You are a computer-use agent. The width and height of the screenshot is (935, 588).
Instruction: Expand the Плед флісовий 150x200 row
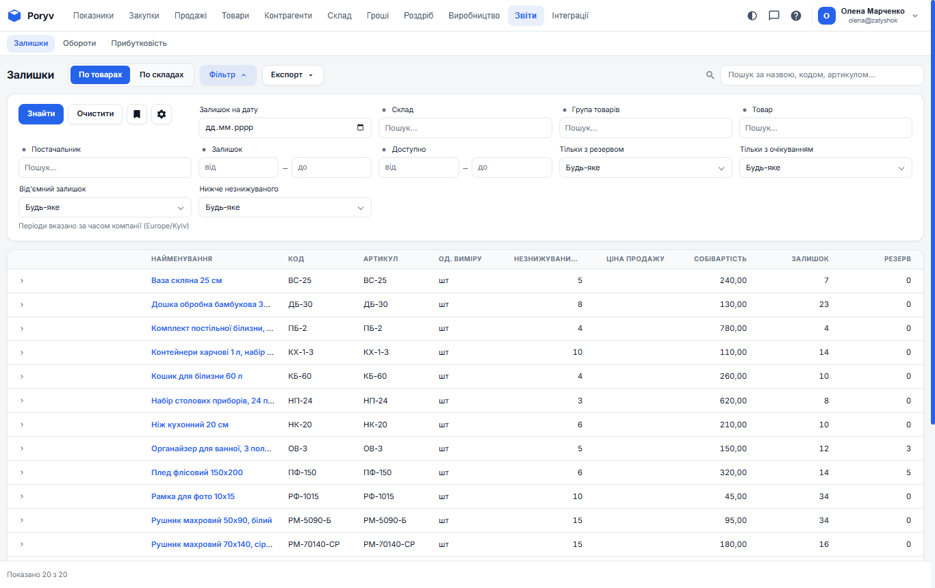click(22, 472)
